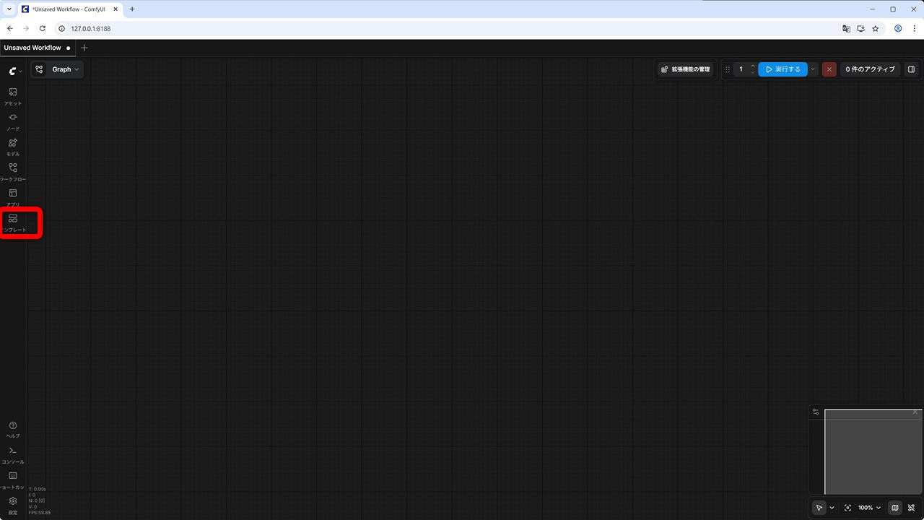Open the 100% zoom level dropdown
The image size is (924, 520).
click(x=869, y=508)
